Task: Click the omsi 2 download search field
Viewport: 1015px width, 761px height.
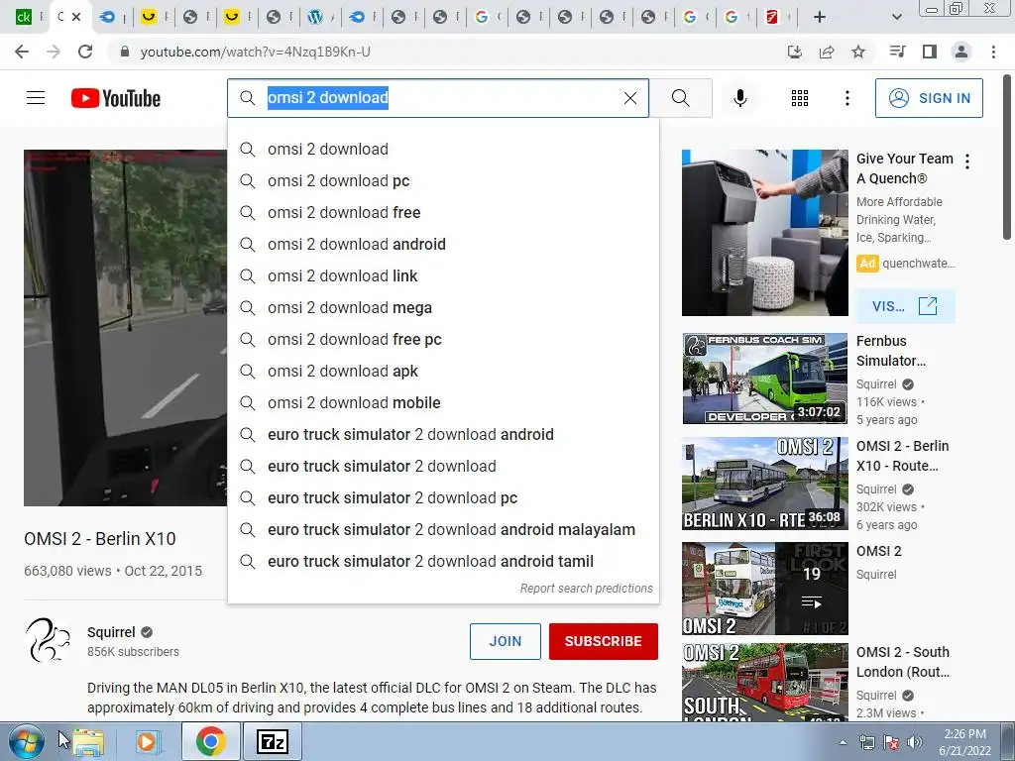Action: pos(438,98)
